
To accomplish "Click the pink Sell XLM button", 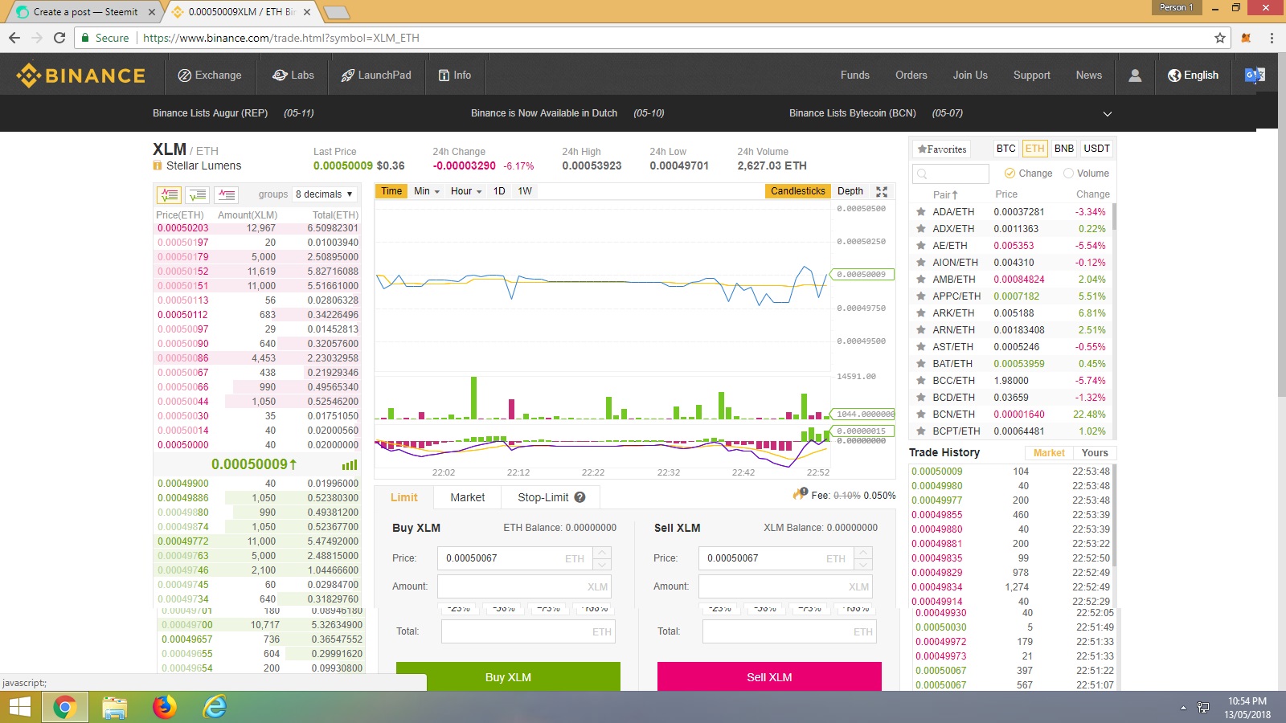I will click(x=769, y=676).
